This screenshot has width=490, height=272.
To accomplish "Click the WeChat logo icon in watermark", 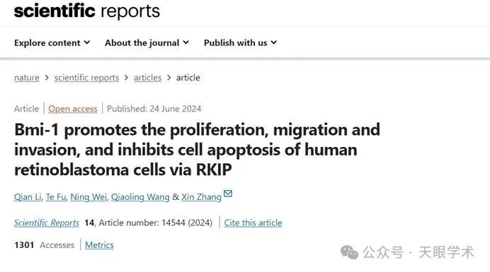I will click(349, 252).
